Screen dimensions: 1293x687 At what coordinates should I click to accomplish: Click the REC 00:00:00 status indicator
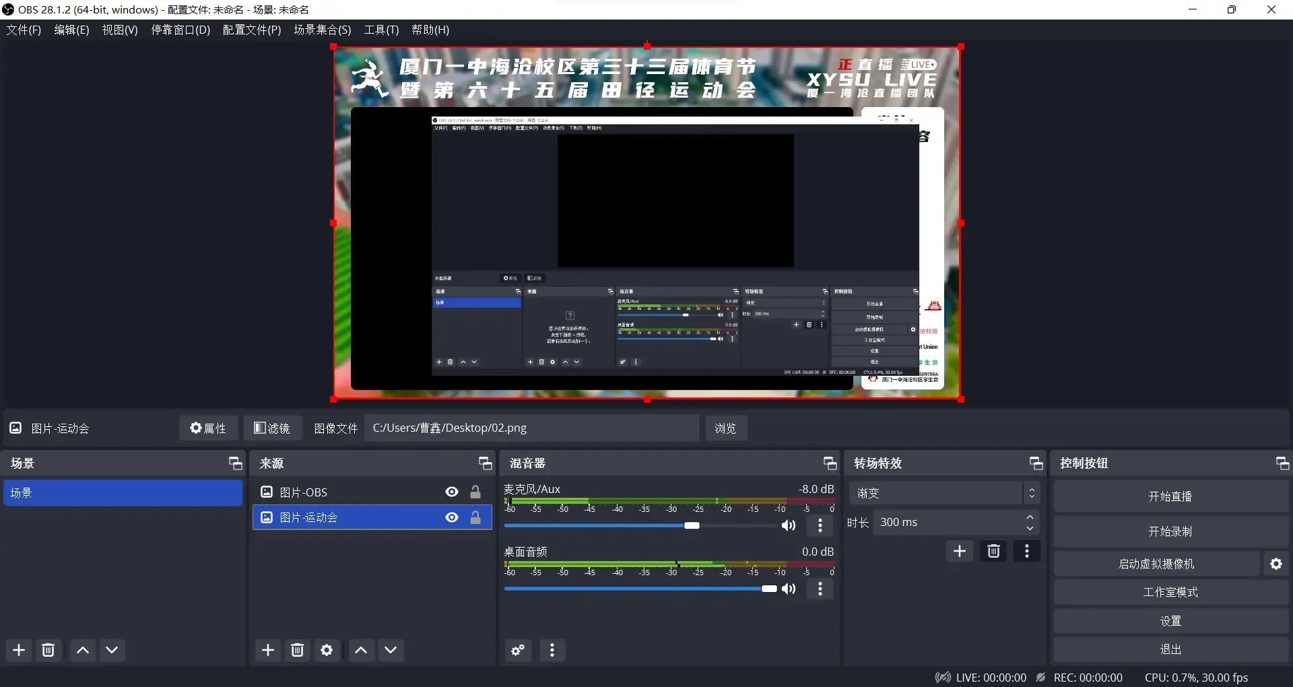[1079, 678]
